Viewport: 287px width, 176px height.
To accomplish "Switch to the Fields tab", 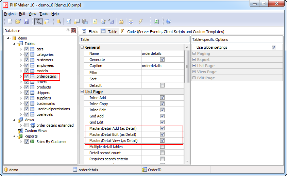I will [x=90, y=31].
